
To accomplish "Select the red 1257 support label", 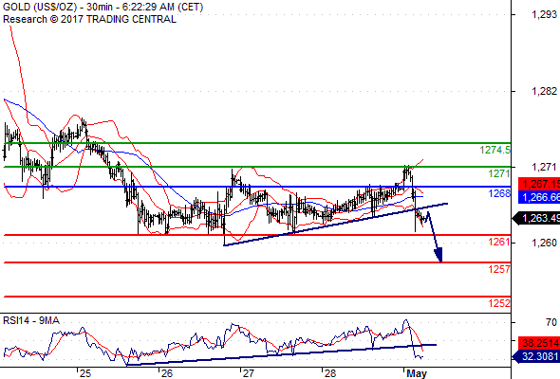I will tap(499, 269).
